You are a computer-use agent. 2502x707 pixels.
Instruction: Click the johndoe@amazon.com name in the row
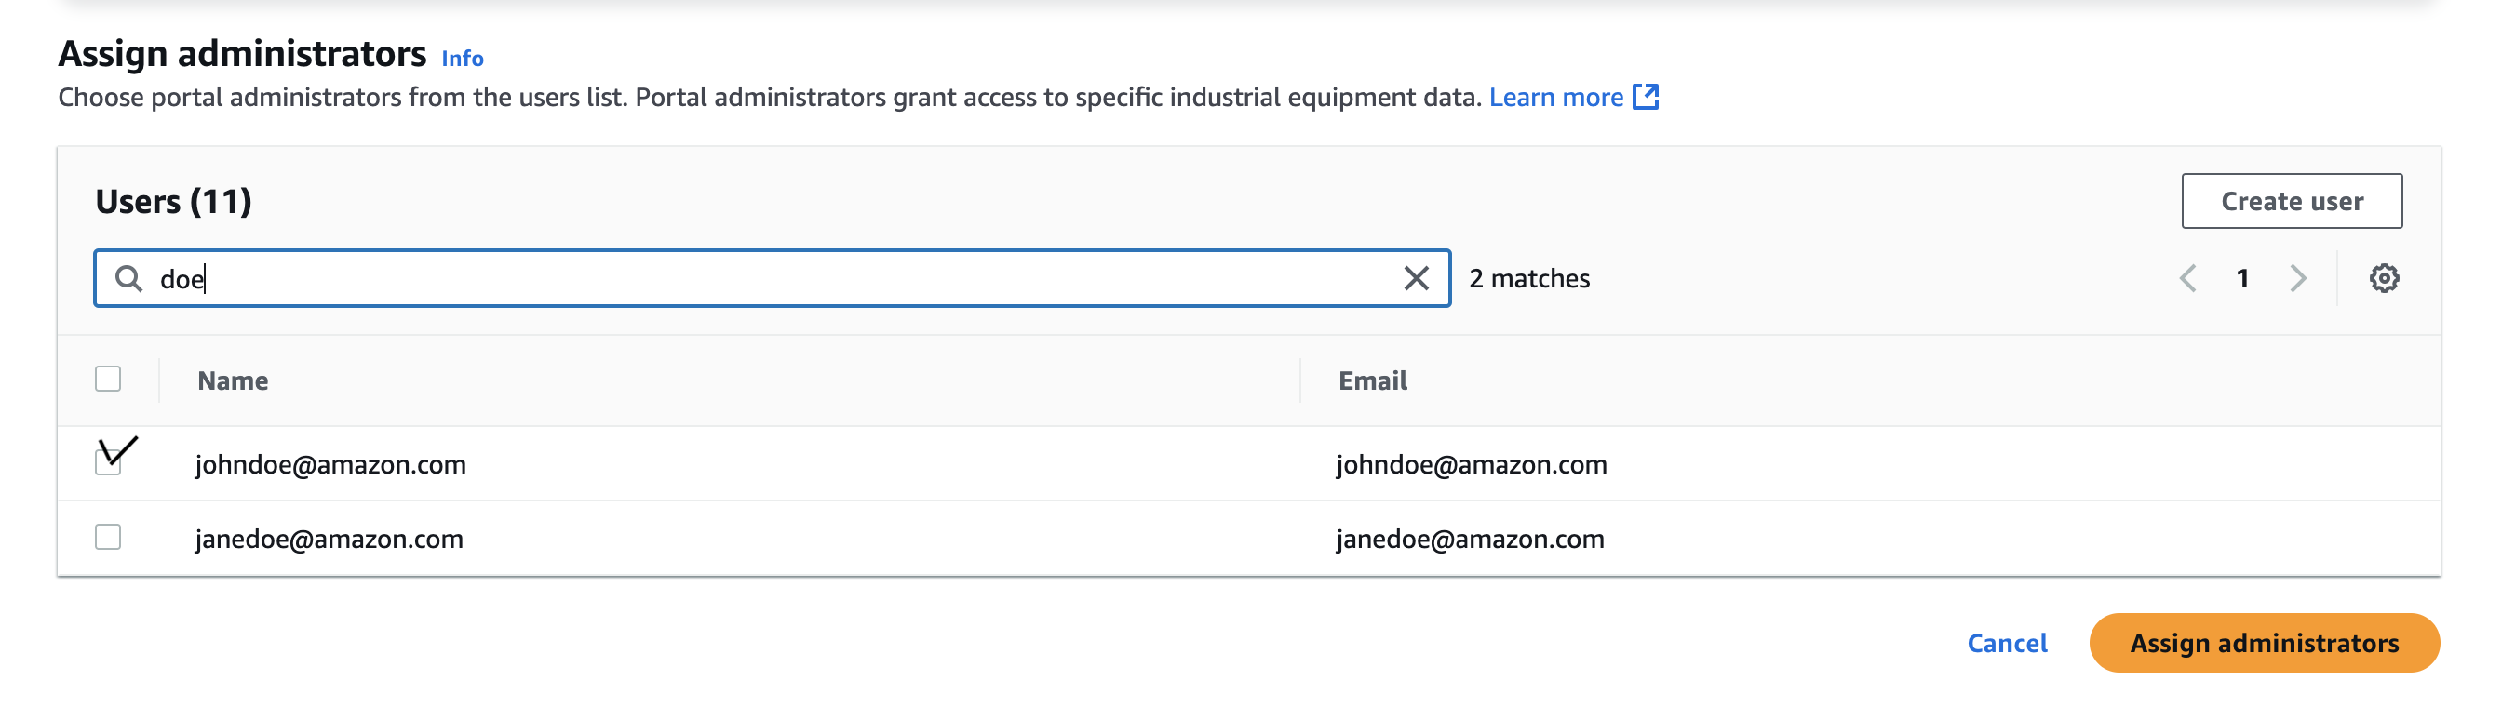pyautogui.click(x=330, y=464)
